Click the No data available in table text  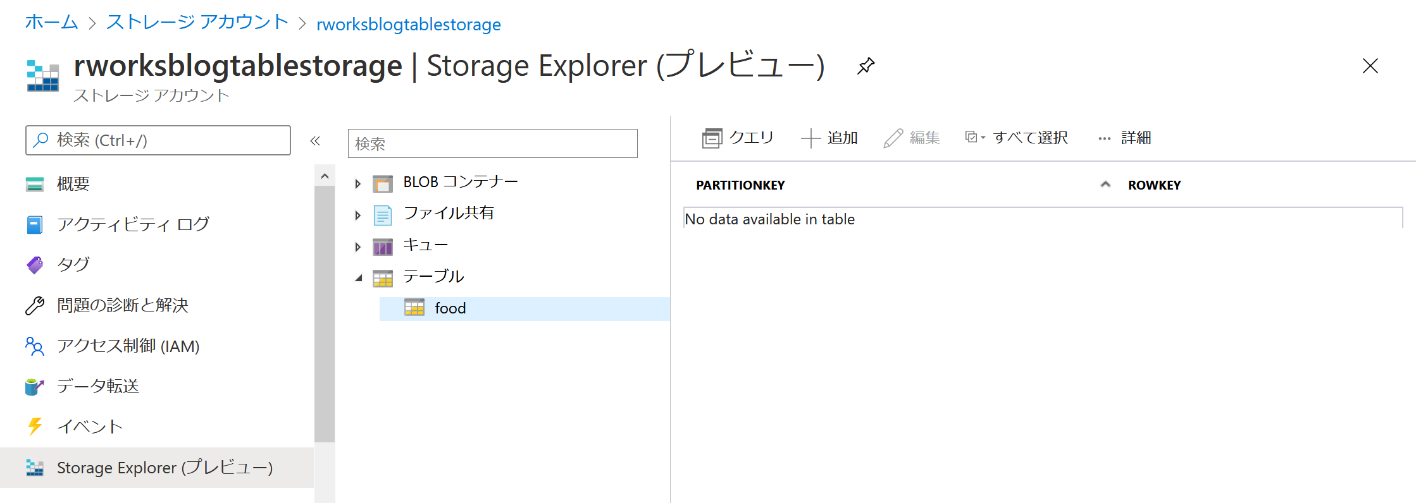(769, 219)
